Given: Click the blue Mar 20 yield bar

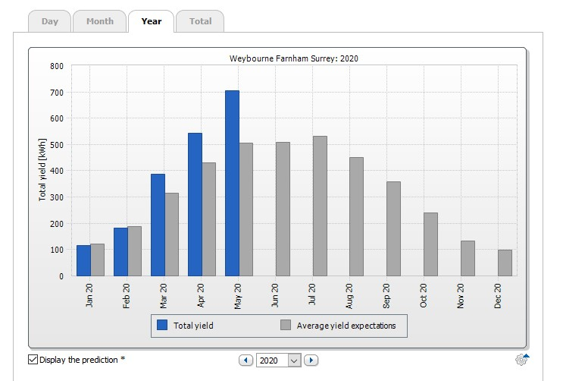Looking at the screenshot, I should 158,225.
